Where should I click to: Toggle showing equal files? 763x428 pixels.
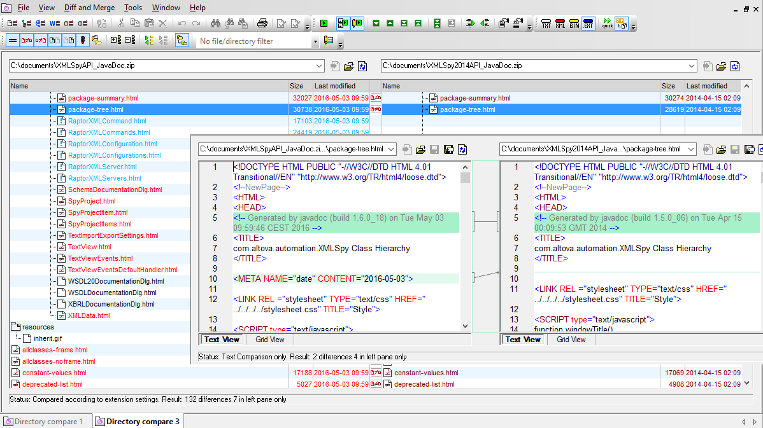point(13,40)
